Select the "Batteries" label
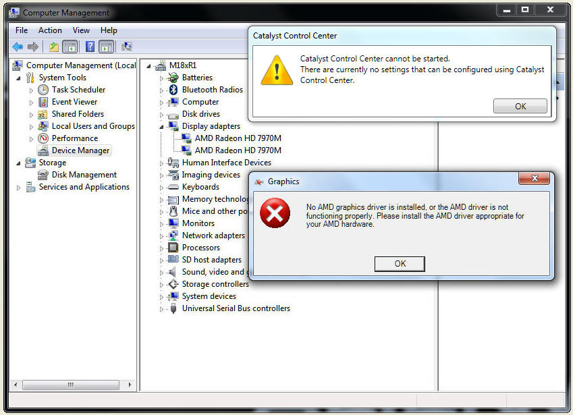Screen dimensions: 573x415 pyautogui.click(x=197, y=78)
